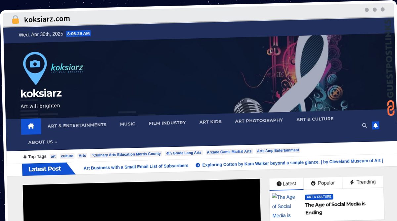Go to Art Photography section
The image size is (397, 221).
point(259,120)
